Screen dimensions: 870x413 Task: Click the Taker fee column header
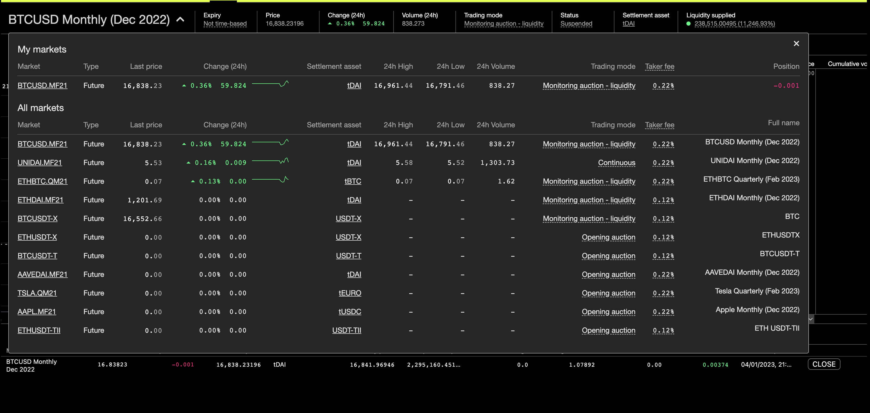coord(659,66)
